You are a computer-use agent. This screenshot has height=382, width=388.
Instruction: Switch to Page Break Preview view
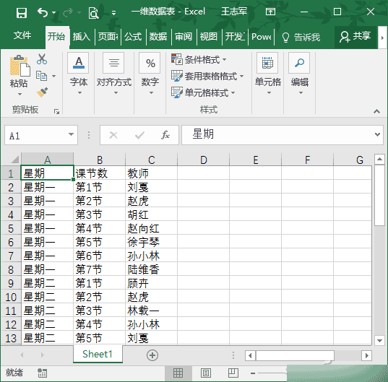click(233, 373)
